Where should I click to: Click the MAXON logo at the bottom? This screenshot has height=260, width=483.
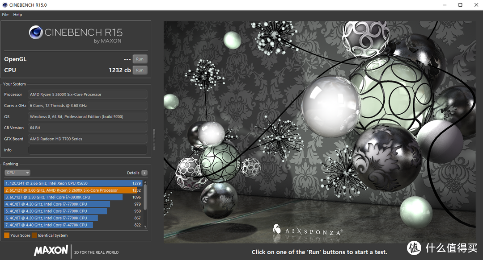[x=51, y=251]
